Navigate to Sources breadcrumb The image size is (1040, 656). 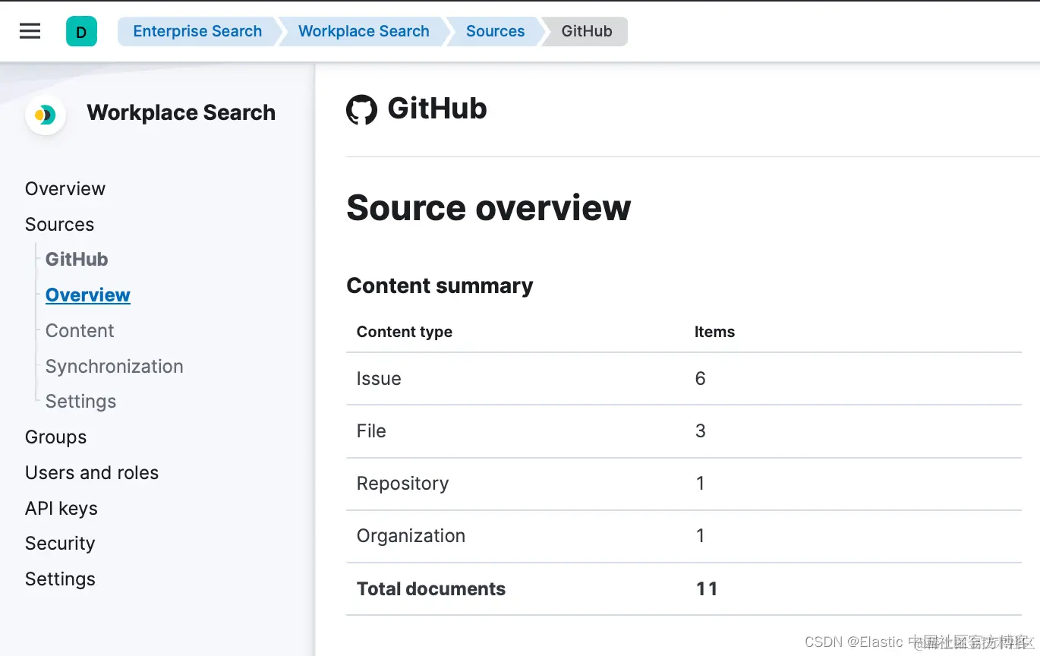tap(495, 31)
